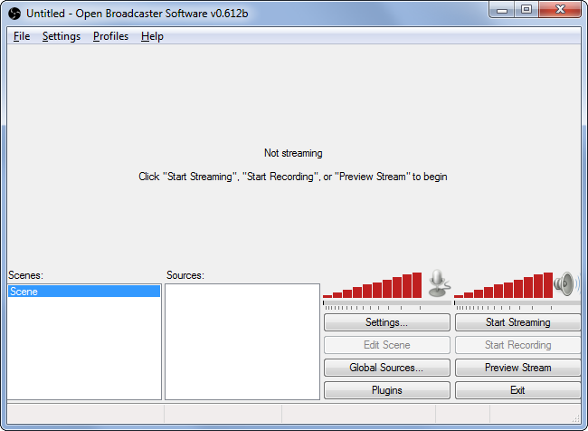Click empty area of Scenes list
The width and height of the screenshot is (588, 431).
coord(83,353)
